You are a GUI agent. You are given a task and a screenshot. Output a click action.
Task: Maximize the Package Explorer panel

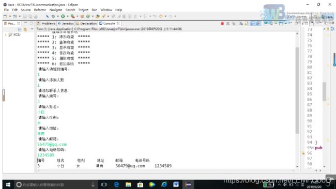point(32,23)
